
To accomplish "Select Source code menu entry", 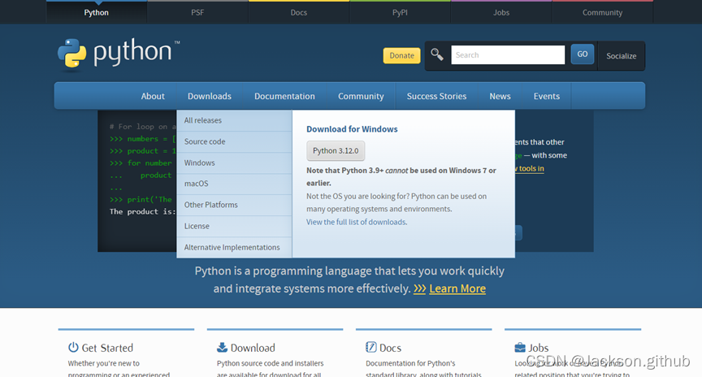I will tap(205, 141).
